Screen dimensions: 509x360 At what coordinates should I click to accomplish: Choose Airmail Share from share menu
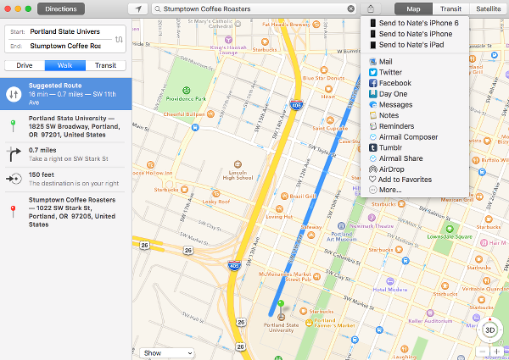(415, 158)
